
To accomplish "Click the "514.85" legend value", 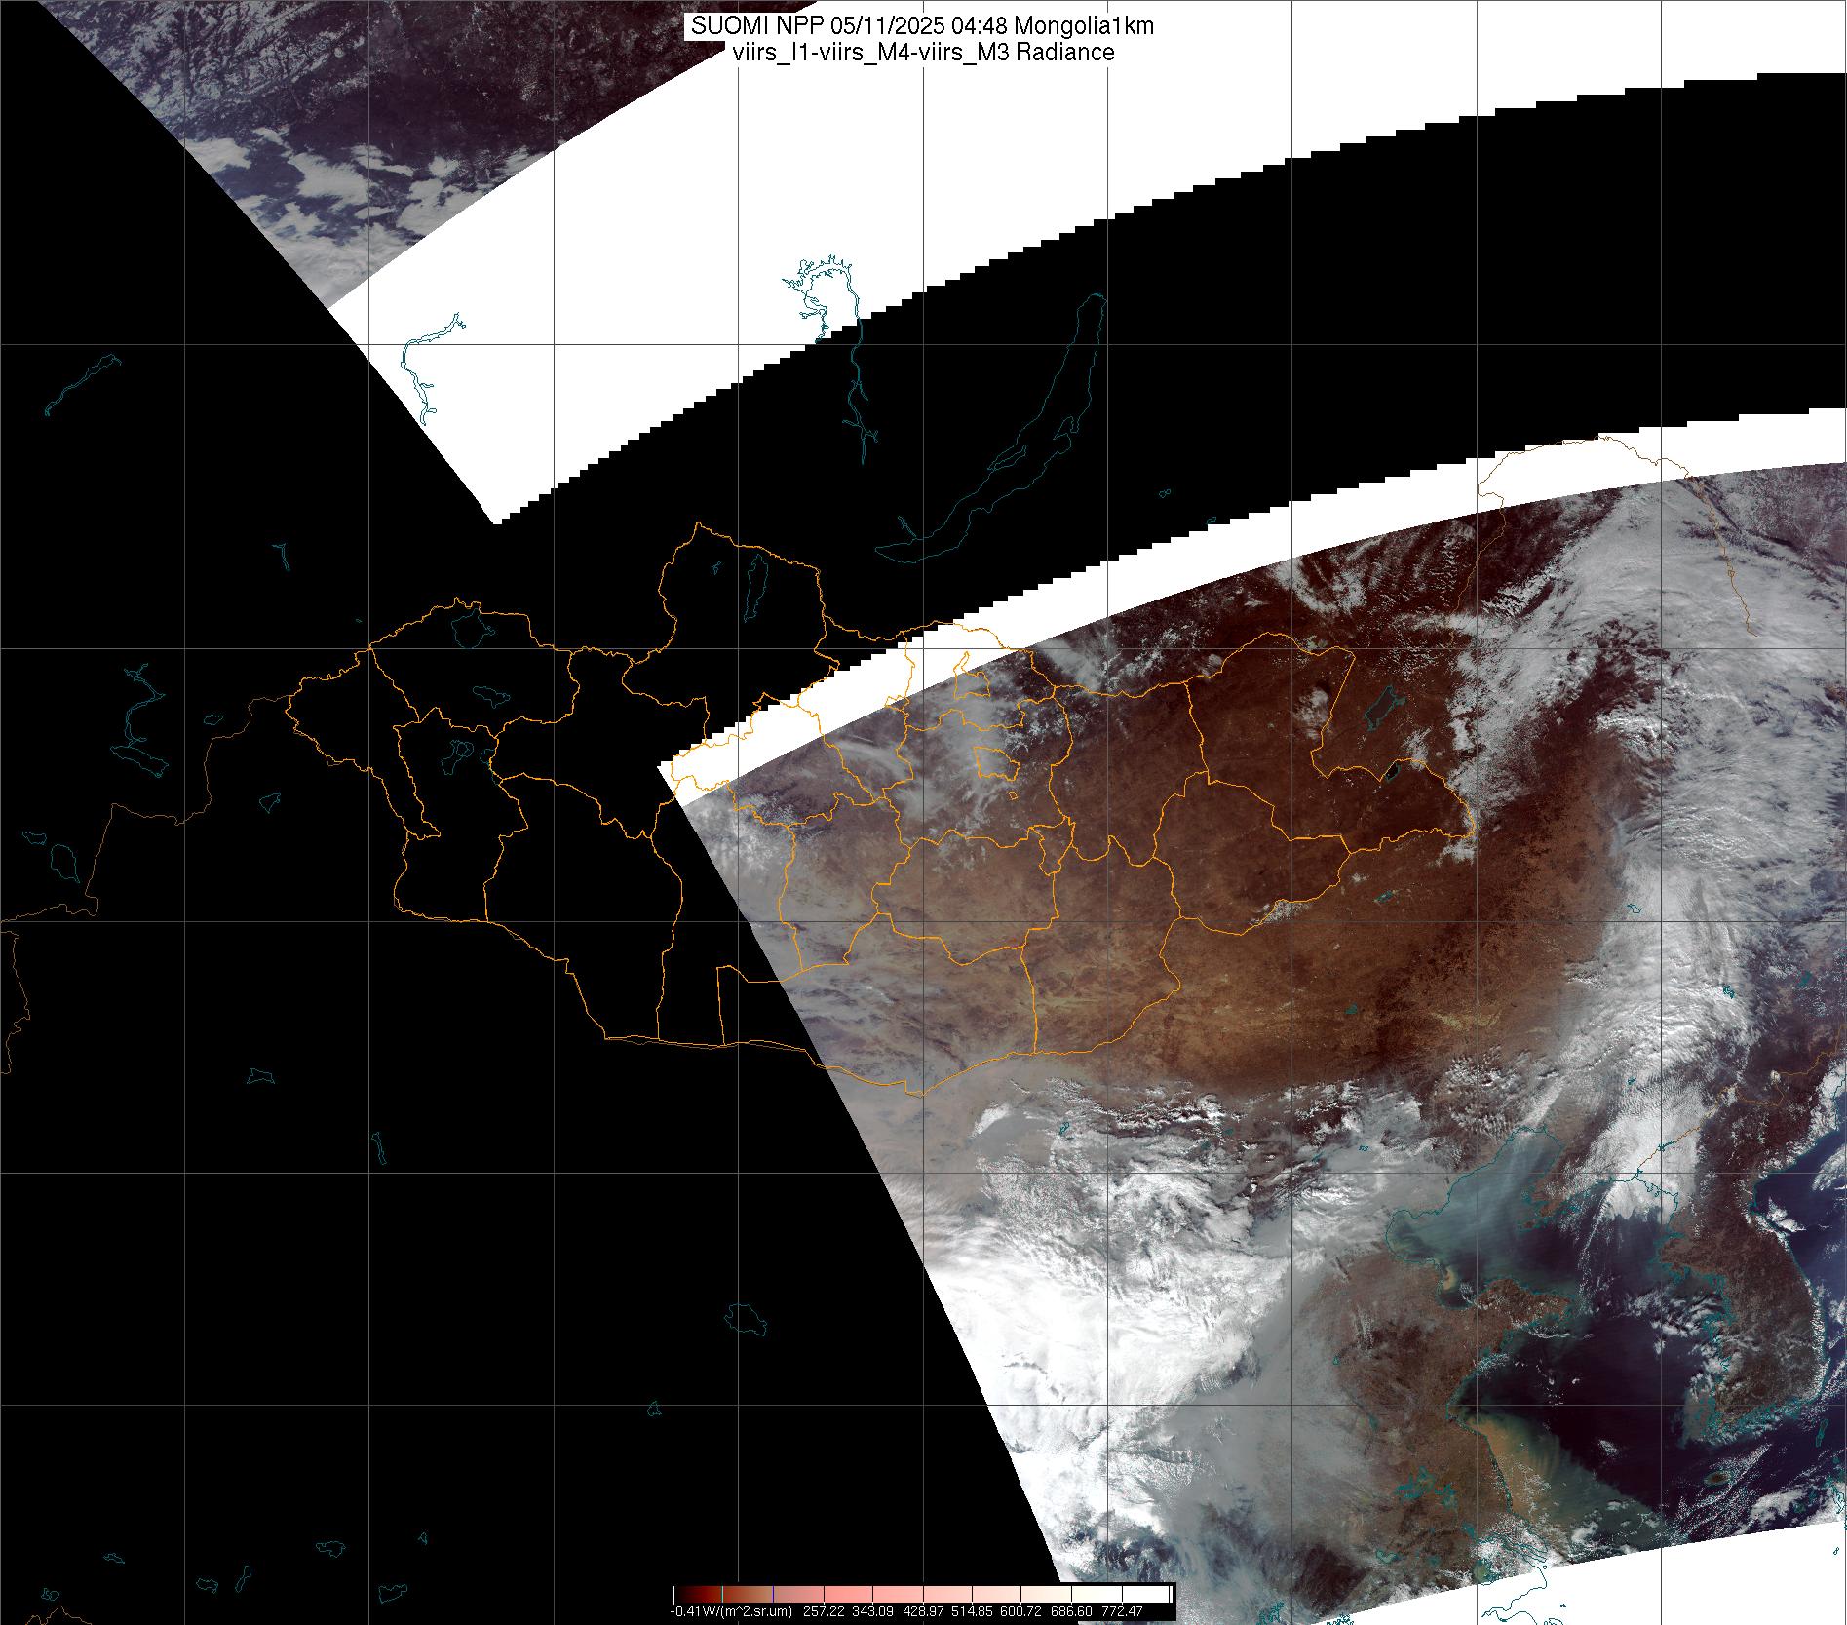I will click(x=973, y=1611).
